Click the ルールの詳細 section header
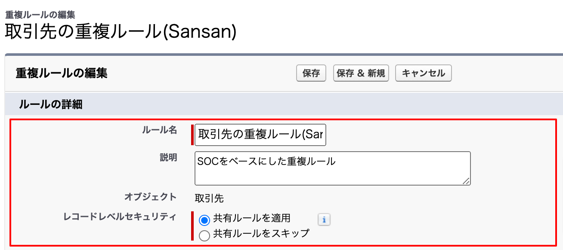The image size is (563, 250). click(51, 104)
